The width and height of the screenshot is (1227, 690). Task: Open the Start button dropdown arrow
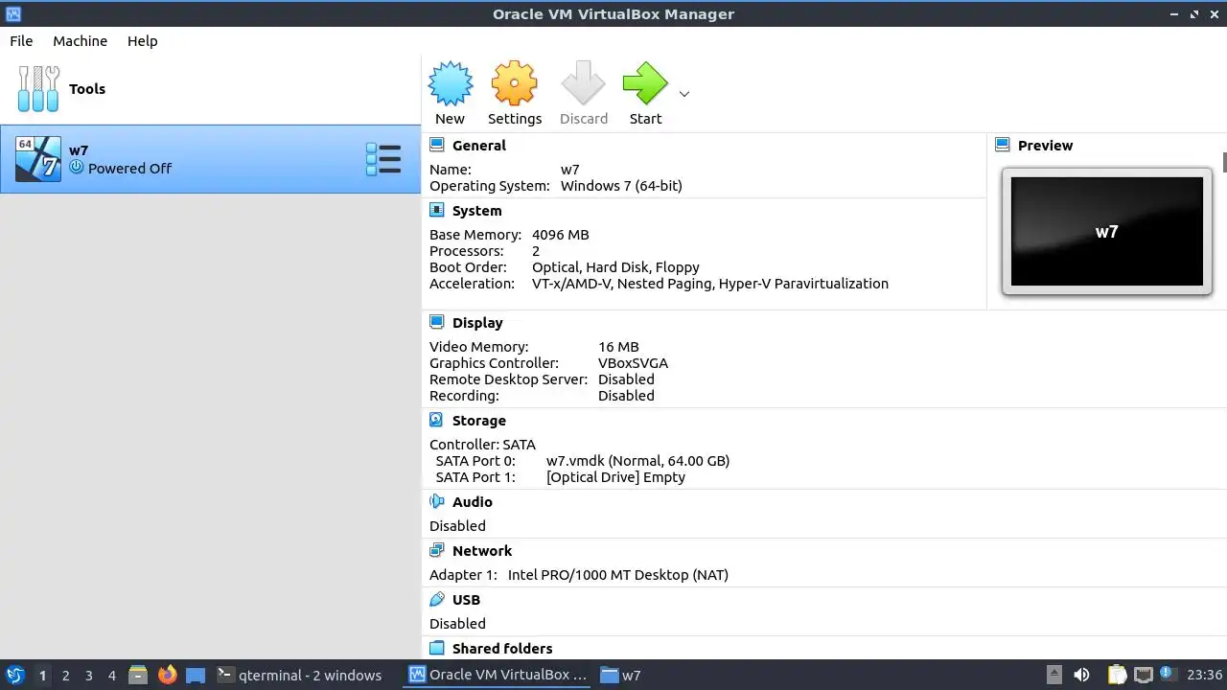tap(684, 94)
